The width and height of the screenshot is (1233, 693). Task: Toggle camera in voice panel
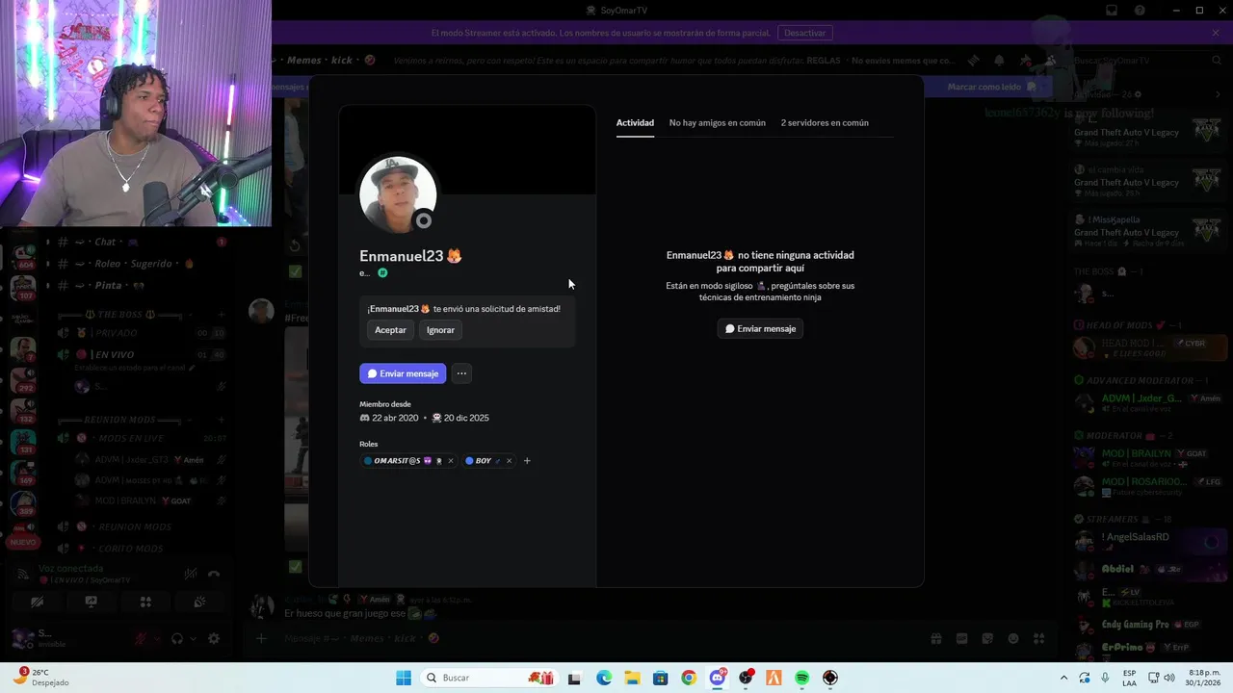(x=37, y=603)
